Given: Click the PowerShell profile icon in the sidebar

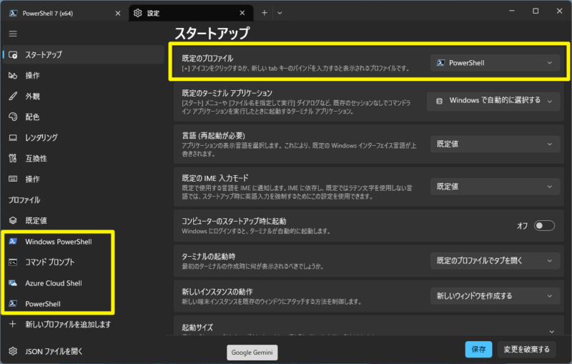Looking at the screenshot, I should coord(13,303).
